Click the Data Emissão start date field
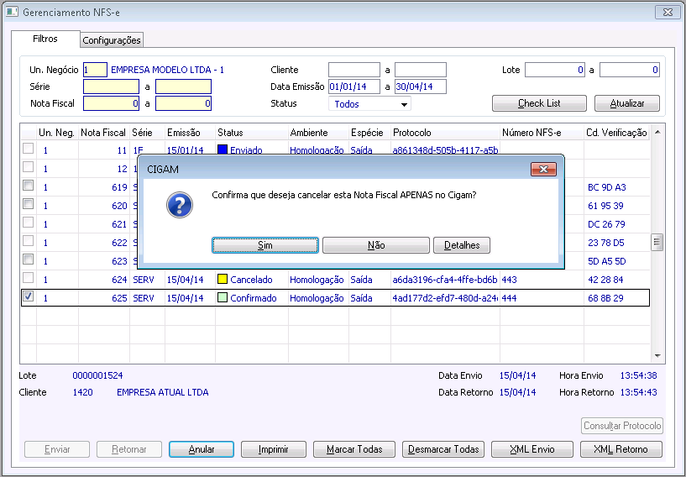The width and height of the screenshot is (686, 477). coord(354,86)
